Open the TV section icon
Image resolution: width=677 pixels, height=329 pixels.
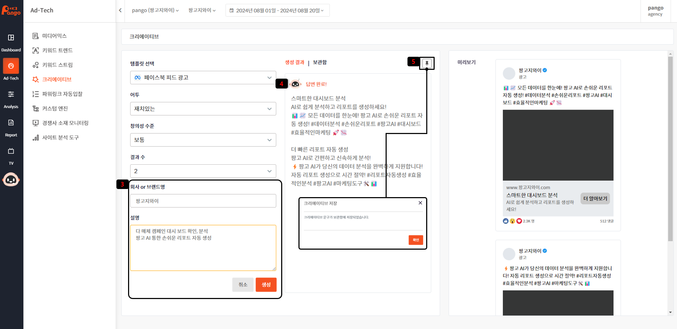(11, 151)
